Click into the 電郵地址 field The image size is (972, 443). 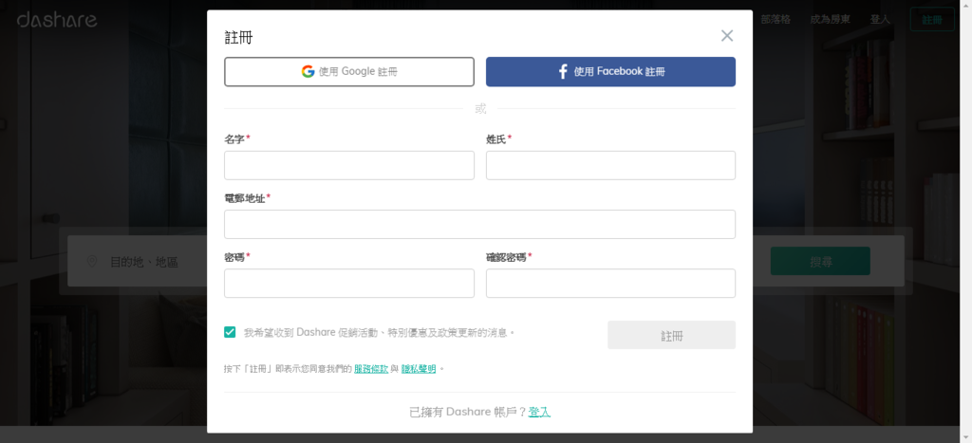(x=479, y=224)
